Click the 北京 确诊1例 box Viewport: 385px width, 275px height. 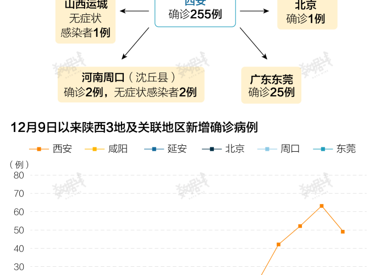pyautogui.click(x=307, y=14)
